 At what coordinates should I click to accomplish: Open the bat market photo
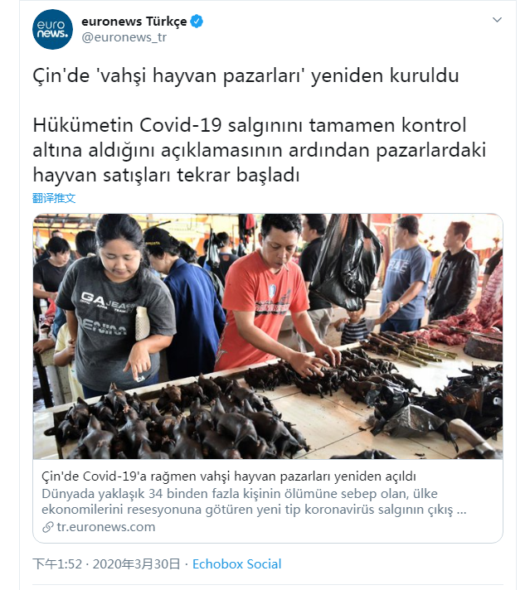[268, 336]
